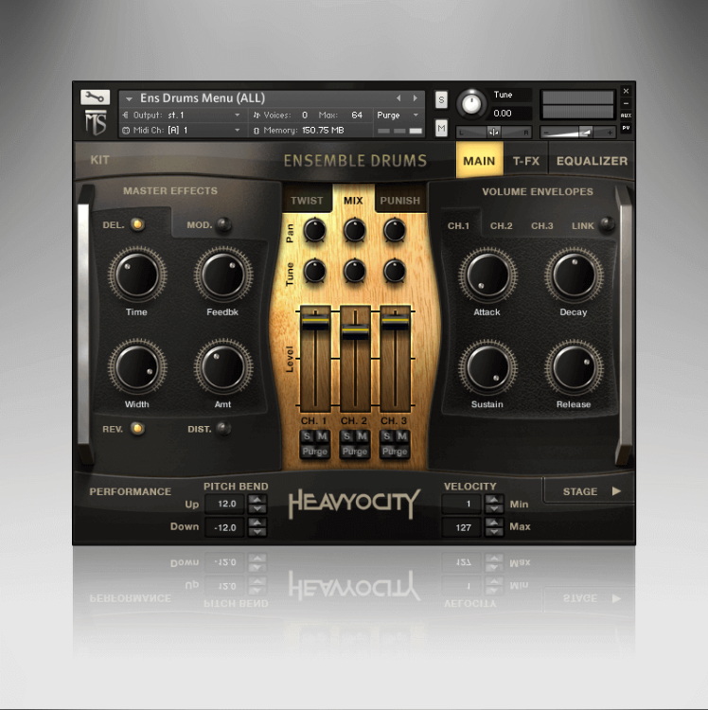Mute channel CH. 1
The height and width of the screenshot is (710, 708).
pos(323,436)
